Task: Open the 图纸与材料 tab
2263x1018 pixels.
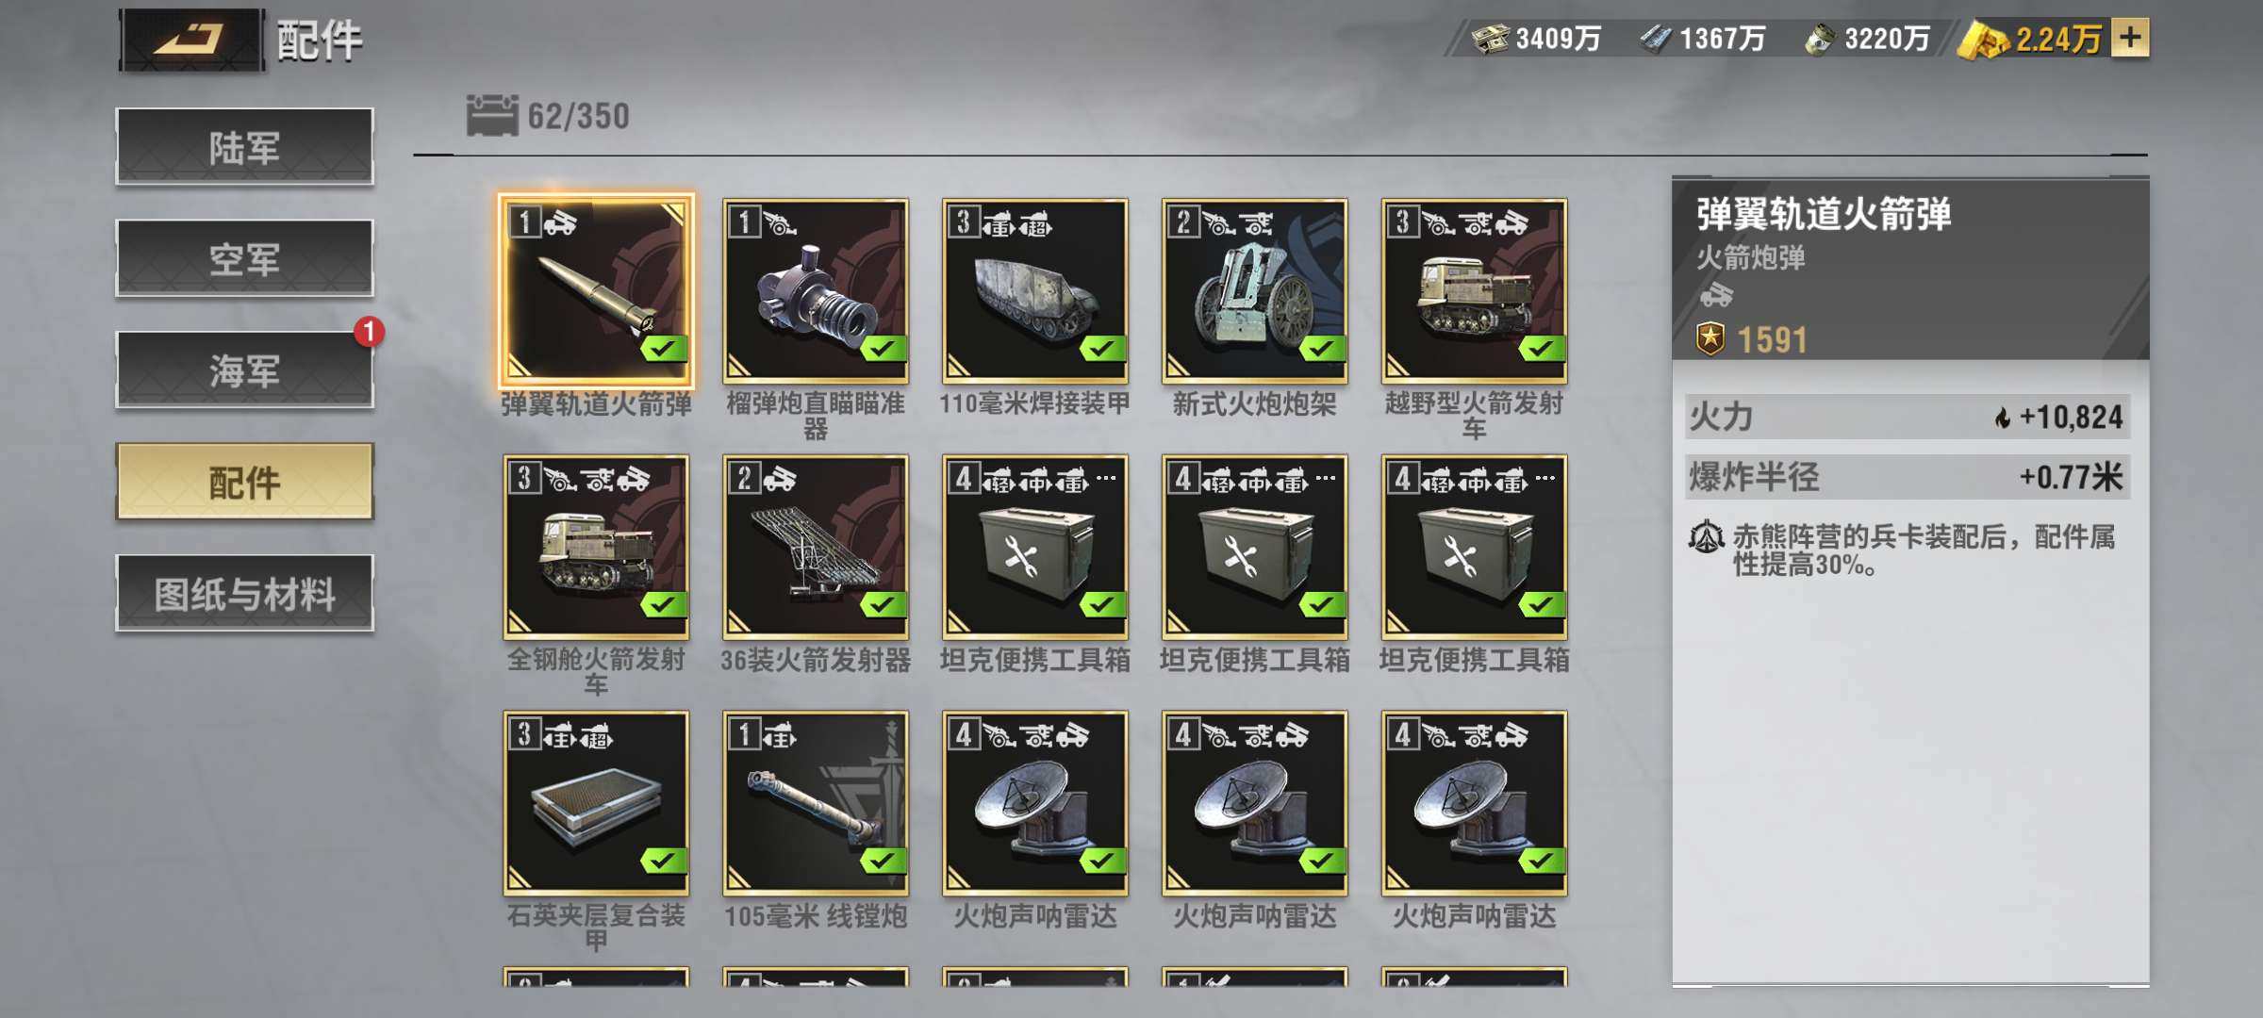Action: (x=244, y=593)
